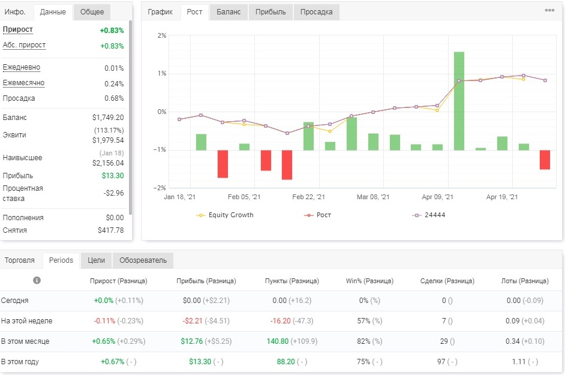
Task: Click the info icon in Periods table header
Action: pos(37,280)
